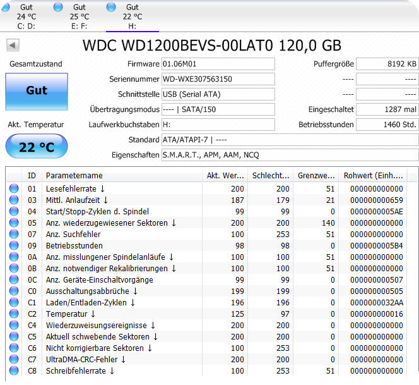419x385 pixels.
Task: Click the status orb for Temperatur row
Action: pos(13,314)
